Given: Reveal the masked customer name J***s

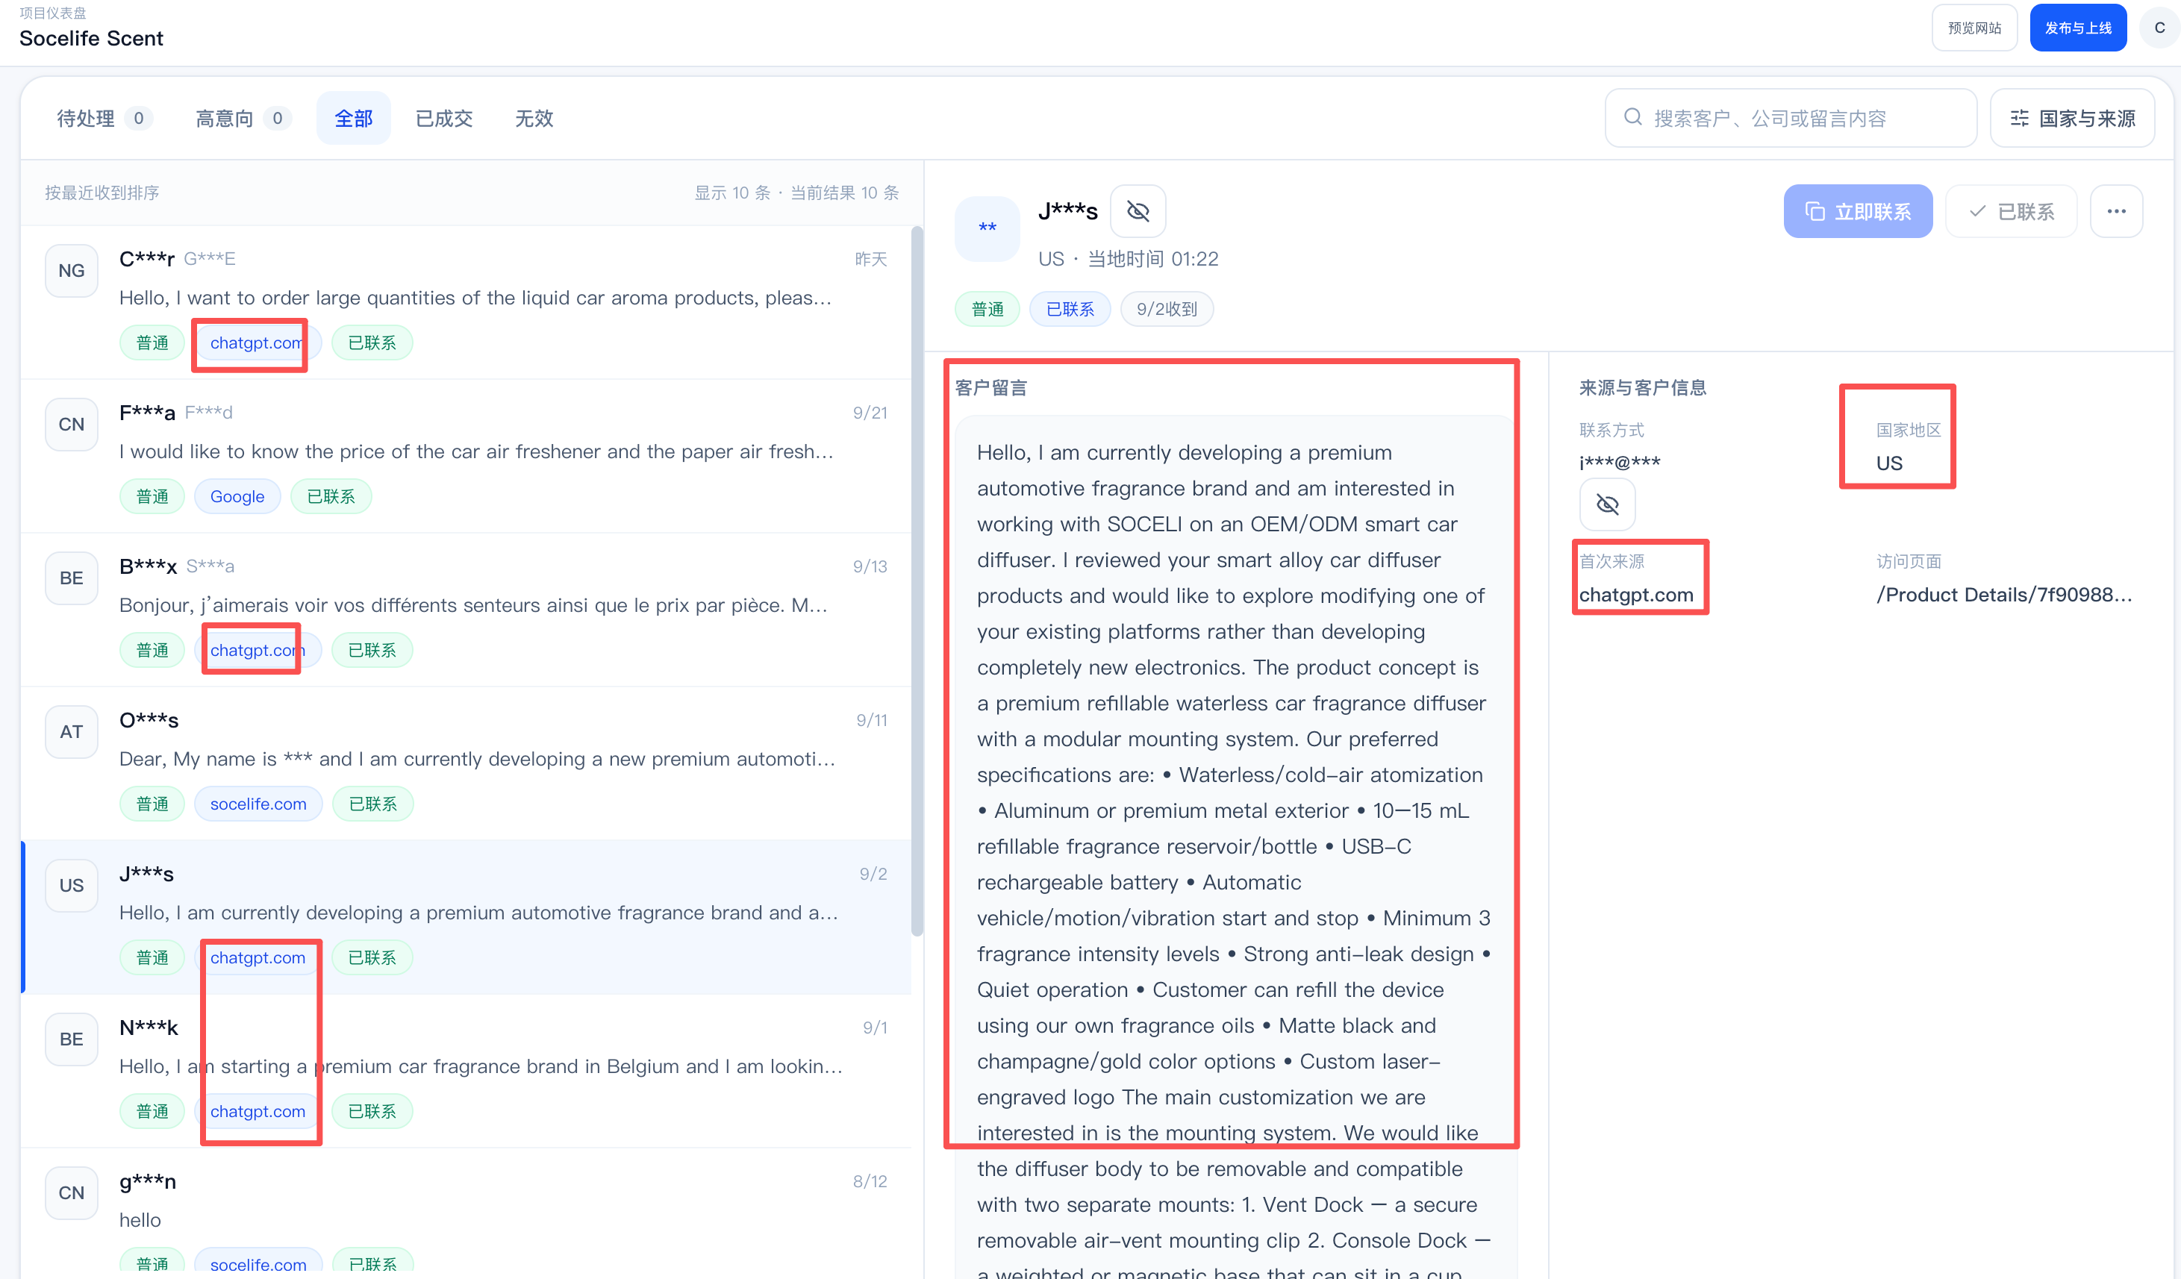Looking at the screenshot, I should pyautogui.click(x=1138, y=211).
